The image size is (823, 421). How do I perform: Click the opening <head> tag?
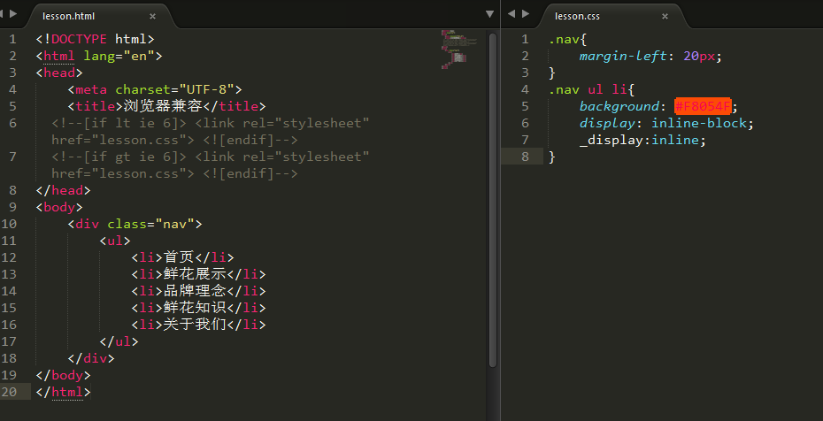[59, 73]
